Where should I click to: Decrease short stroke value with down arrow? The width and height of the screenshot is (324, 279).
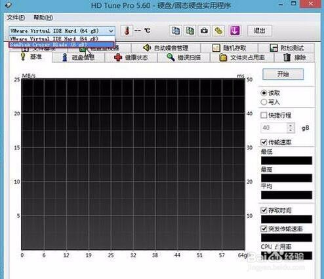291,130
